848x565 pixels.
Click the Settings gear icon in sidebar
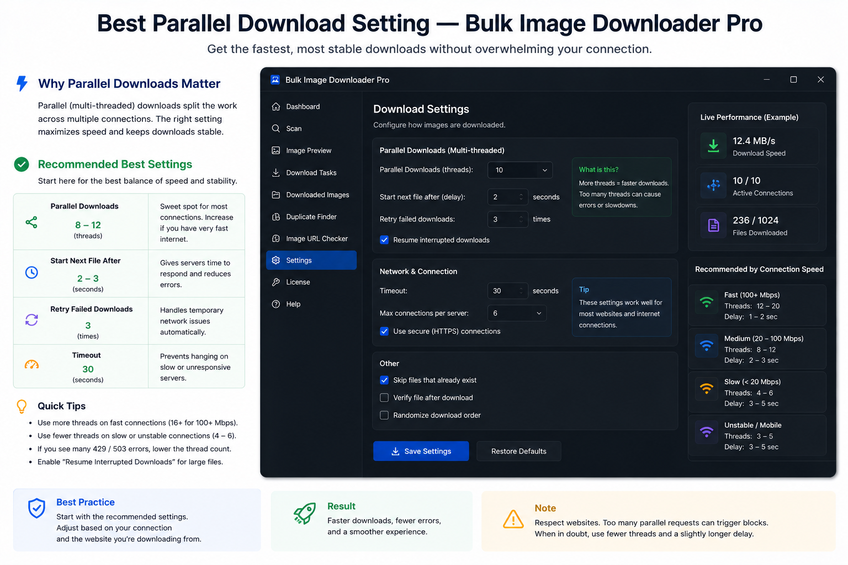[x=276, y=260]
